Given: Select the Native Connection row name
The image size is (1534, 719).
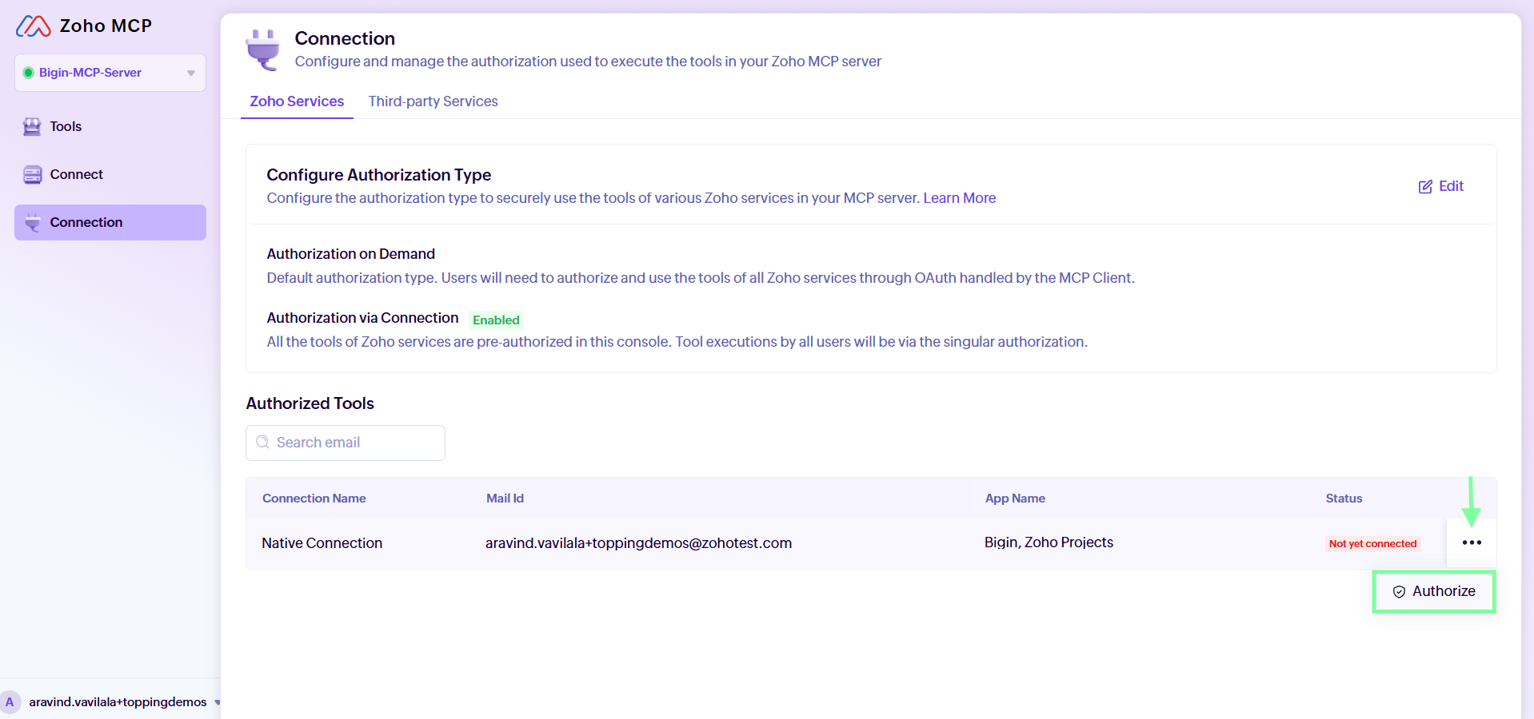Looking at the screenshot, I should coord(322,543).
